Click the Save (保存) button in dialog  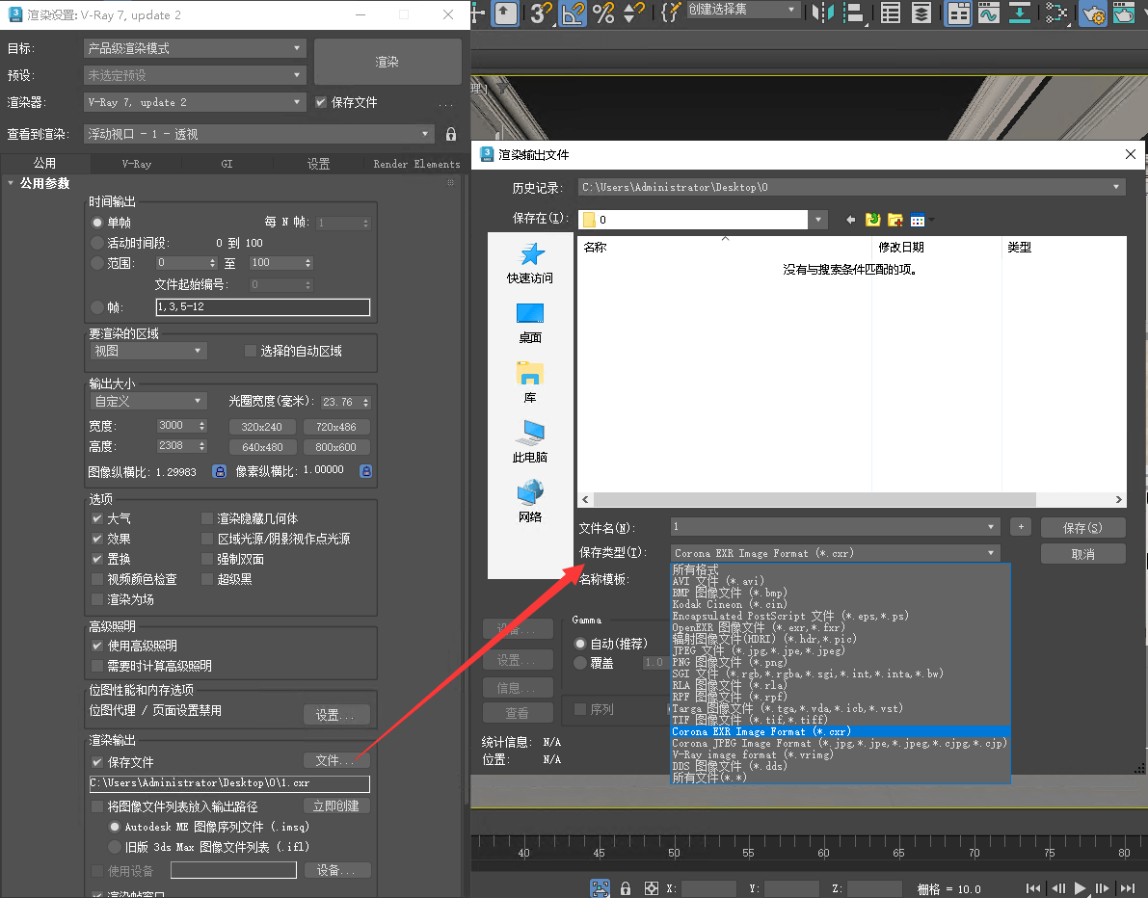pos(1082,528)
